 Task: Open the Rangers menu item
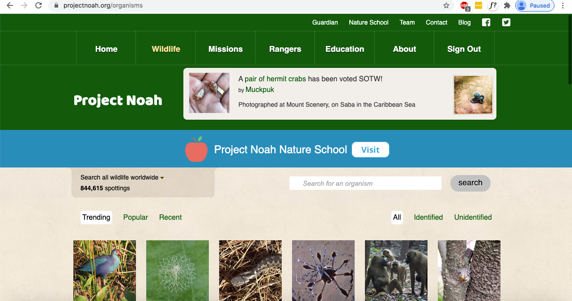(285, 49)
